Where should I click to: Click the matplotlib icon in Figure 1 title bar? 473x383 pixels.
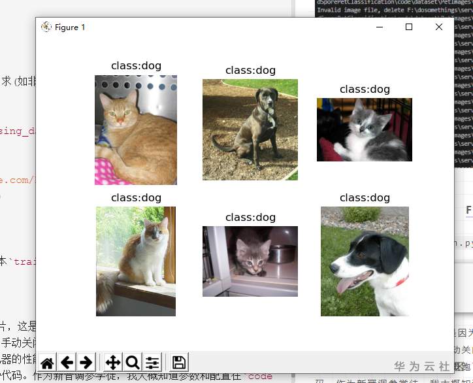(46, 27)
